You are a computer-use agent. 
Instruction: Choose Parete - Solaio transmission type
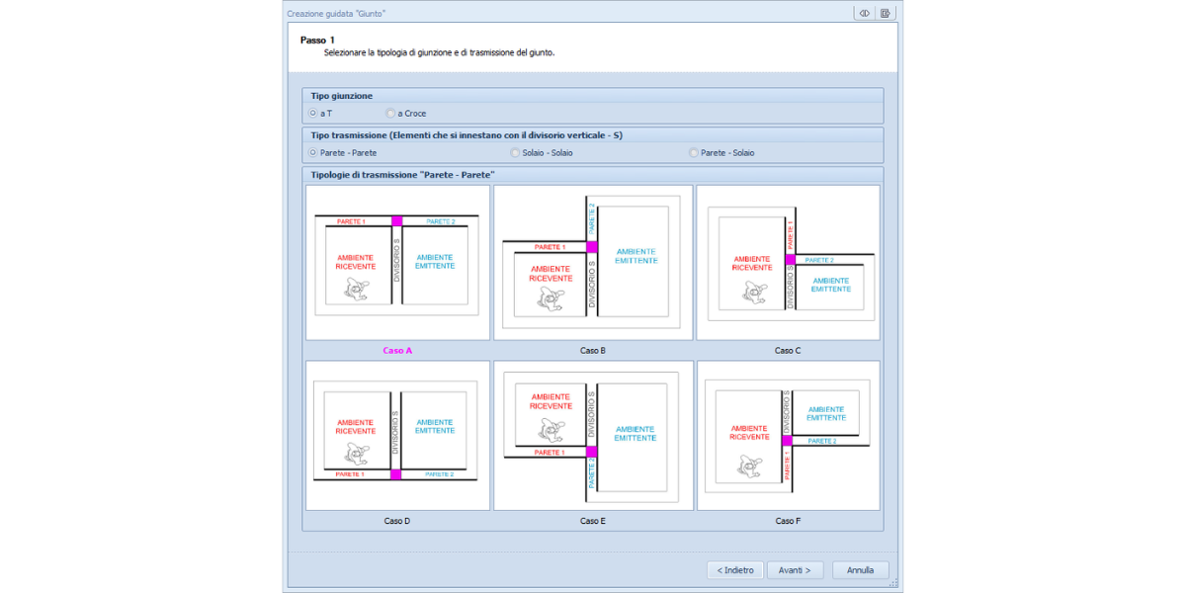pos(694,152)
